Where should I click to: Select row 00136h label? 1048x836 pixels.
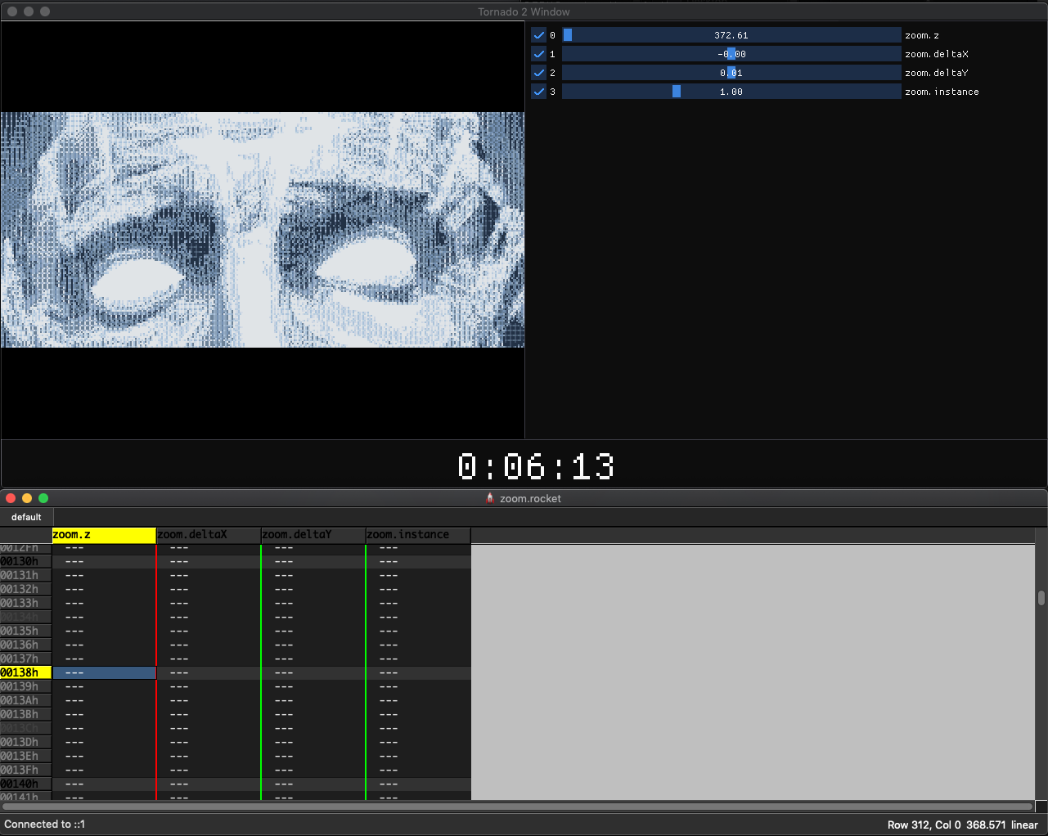click(x=25, y=645)
